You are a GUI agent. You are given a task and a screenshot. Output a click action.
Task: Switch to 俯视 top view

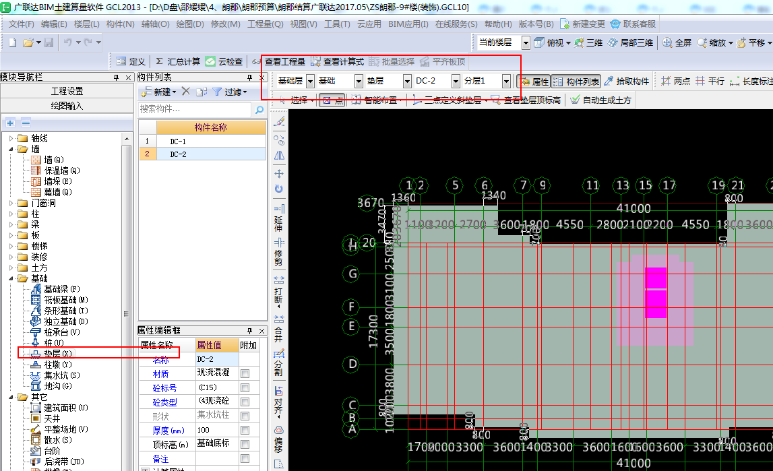549,43
